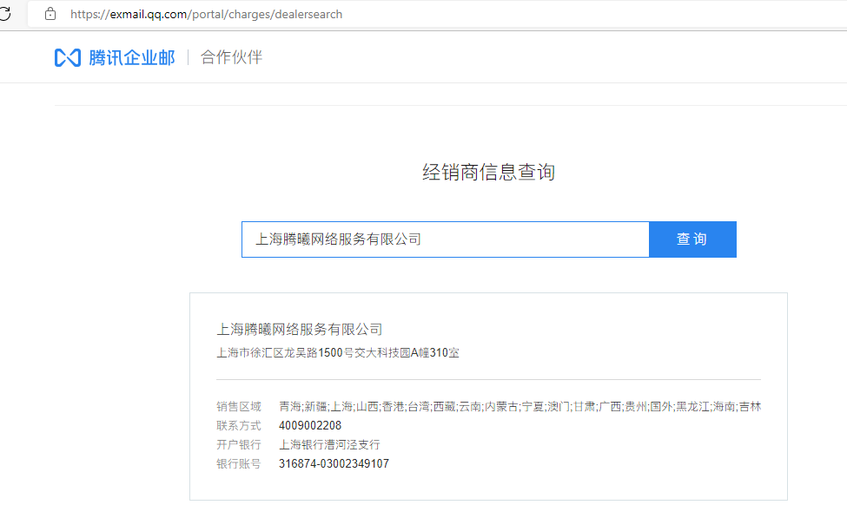Click the 经销商信息查询 heading

489,172
